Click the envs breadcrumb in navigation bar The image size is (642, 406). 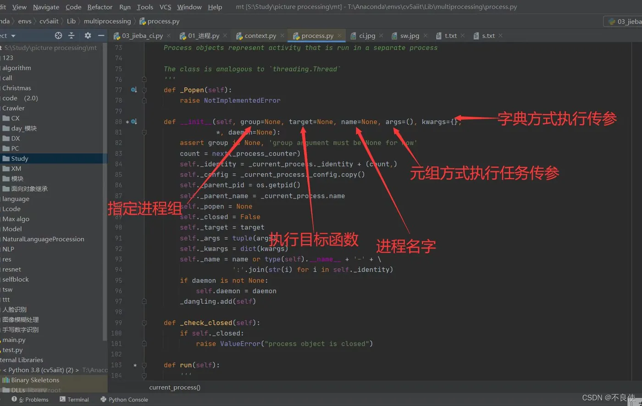point(25,21)
